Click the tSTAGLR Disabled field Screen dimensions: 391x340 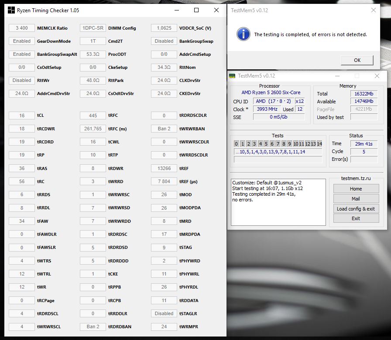coord(164,313)
